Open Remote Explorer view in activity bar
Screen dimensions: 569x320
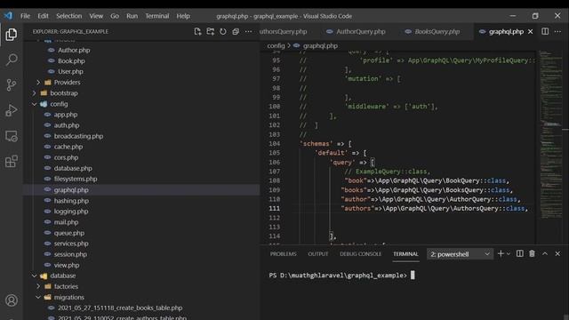point(12,136)
